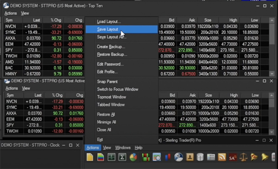The height and width of the screenshot is (169, 278).
Task: Select Restore All from the menu
Action: 121,114
